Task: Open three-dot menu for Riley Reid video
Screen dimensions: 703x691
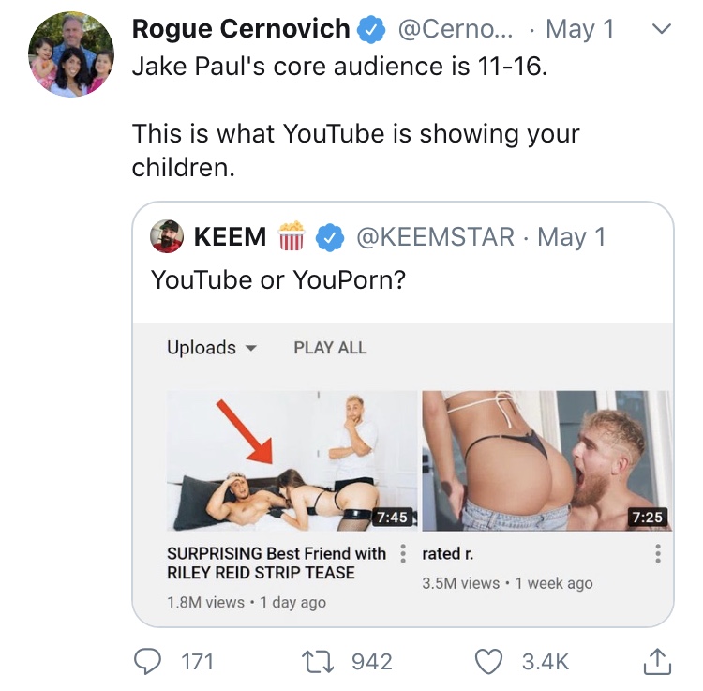Action: click(403, 554)
